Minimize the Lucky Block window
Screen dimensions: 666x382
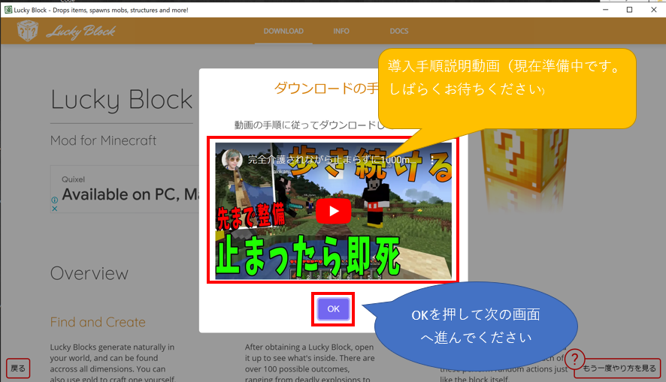[x=606, y=10]
